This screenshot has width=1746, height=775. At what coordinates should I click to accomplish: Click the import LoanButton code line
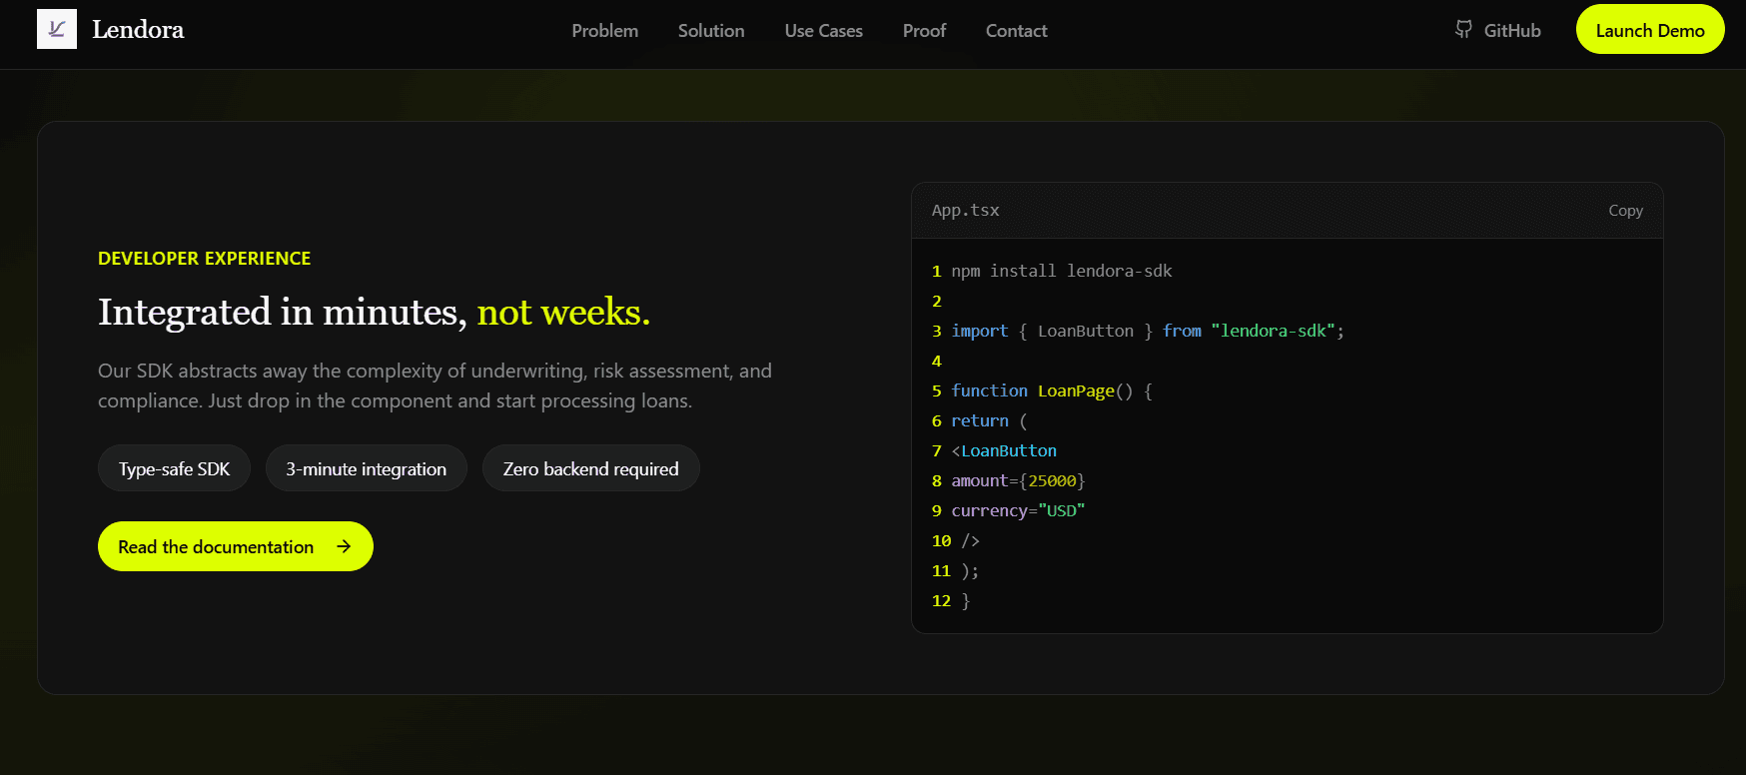1147,331
